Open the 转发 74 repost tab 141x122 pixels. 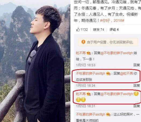(99, 30)
